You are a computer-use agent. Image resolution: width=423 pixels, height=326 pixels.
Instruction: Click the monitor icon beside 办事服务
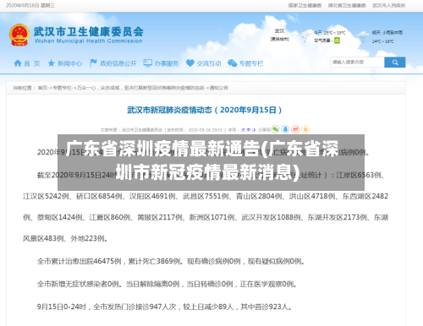(147, 63)
